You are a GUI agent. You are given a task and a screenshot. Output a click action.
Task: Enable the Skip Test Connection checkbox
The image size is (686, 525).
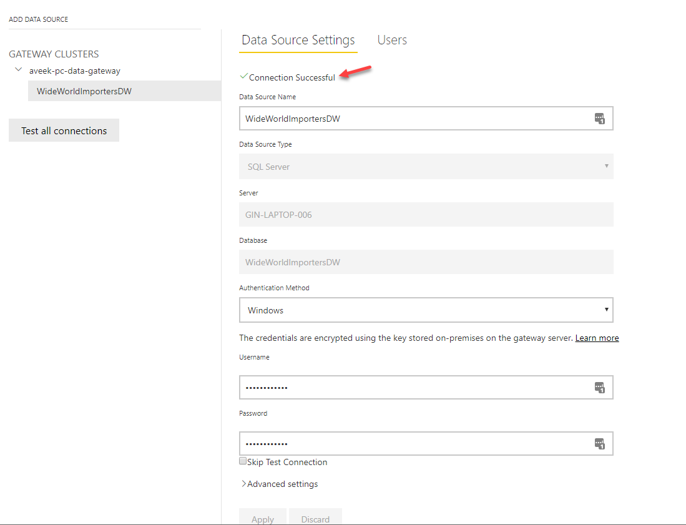(x=243, y=461)
